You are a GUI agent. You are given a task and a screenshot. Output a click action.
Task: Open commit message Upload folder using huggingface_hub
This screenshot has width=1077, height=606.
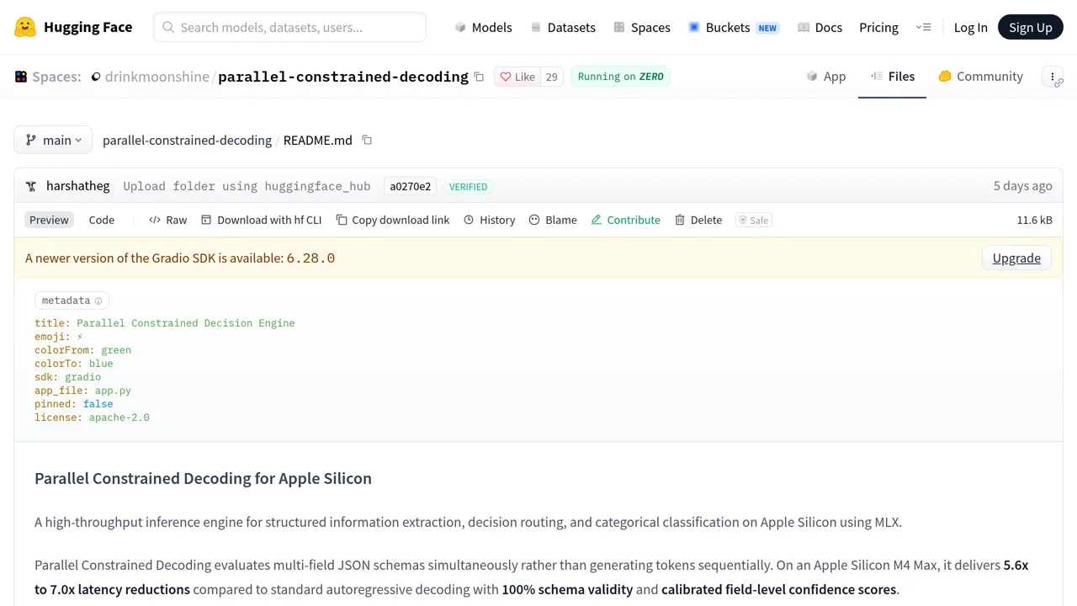247,186
